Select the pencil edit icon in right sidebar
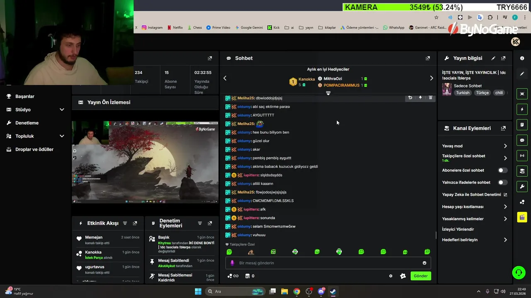531x298 pixels. 522,74
